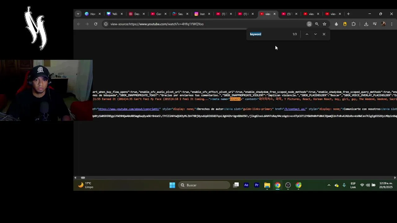Viewport: 397px width, 223px height.
Task: Open the volume speaker tray icon
Action: [x=368, y=185]
